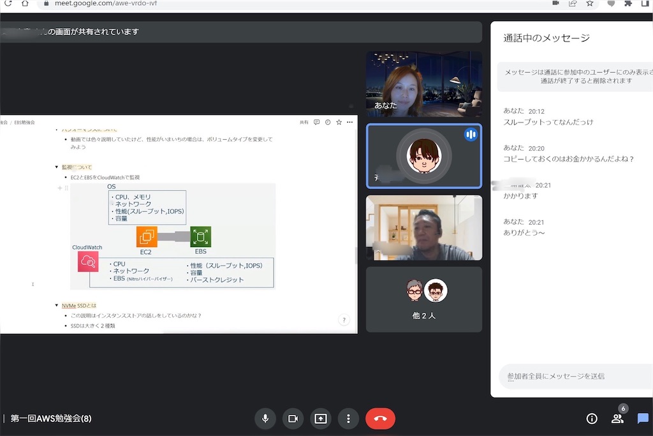Click the message input field for all participants

click(x=576, y=377)
